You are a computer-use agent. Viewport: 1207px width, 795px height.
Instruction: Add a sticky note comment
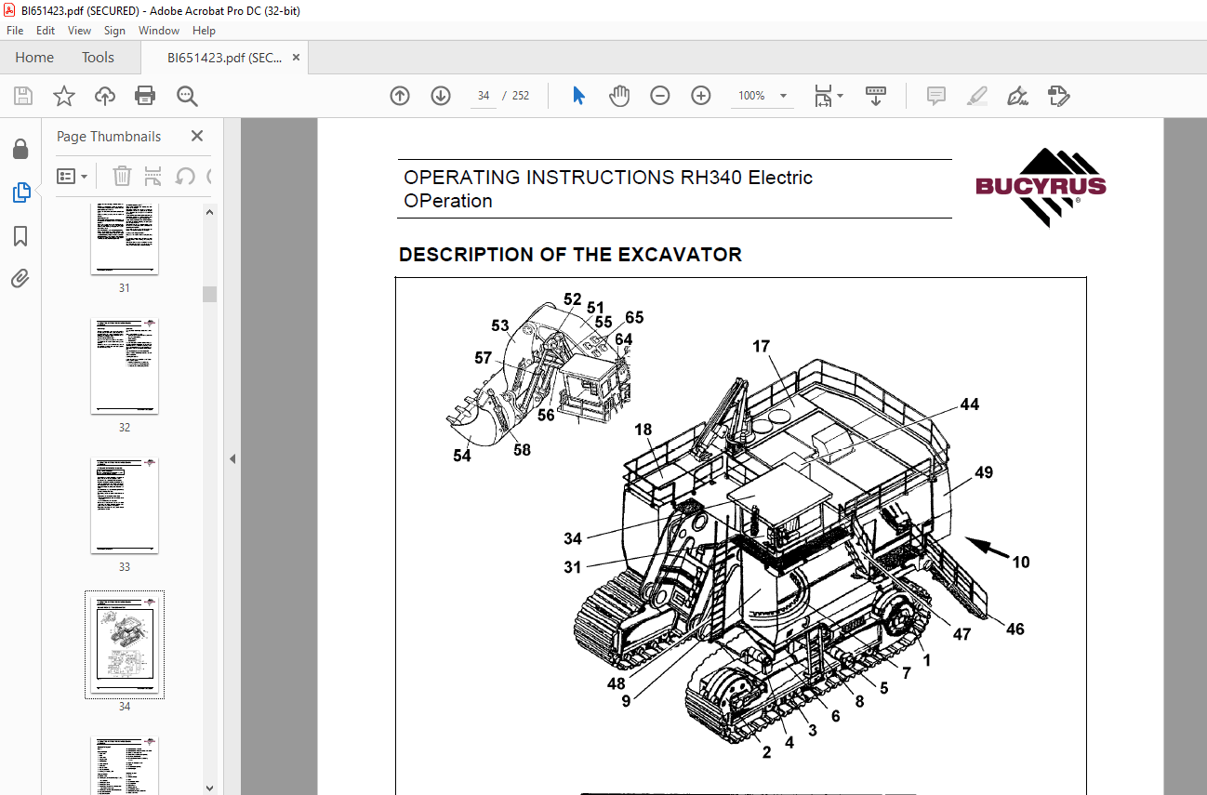[x=936, y=96]
